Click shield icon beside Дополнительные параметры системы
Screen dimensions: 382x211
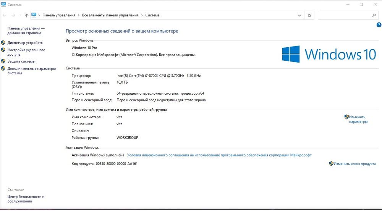point(3,69)
